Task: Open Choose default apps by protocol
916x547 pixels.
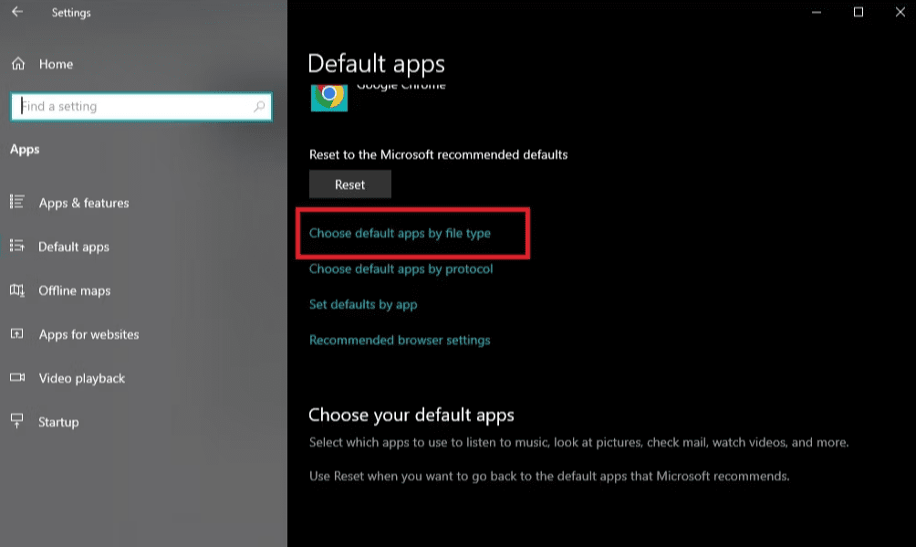Action: (401, 268)
